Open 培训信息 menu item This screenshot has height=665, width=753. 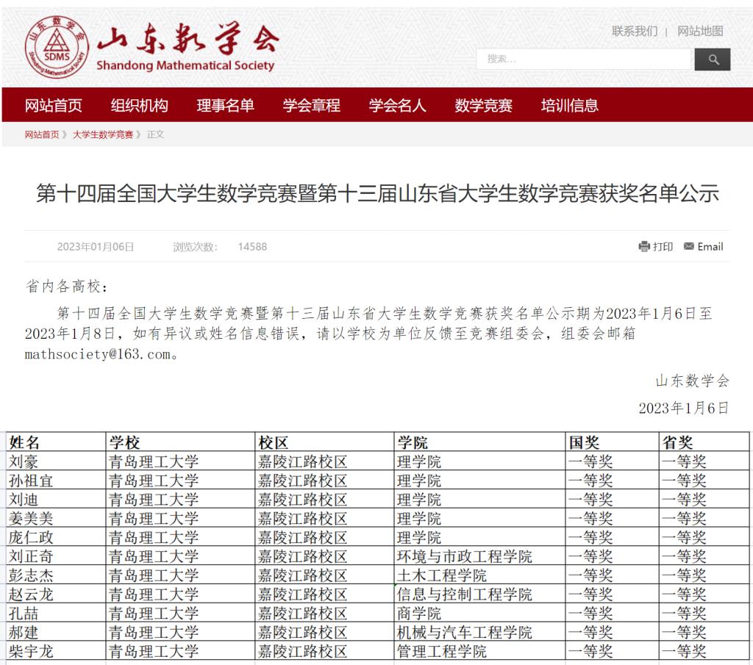coord(570,105)
